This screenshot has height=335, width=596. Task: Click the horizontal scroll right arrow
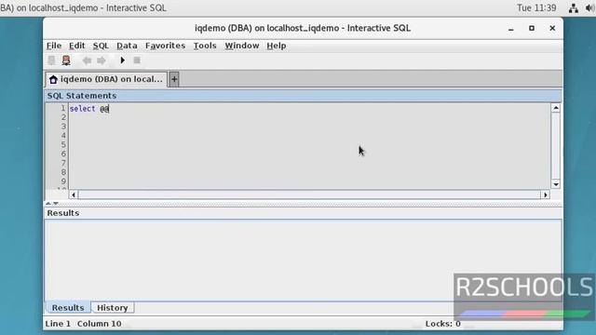[x=546, y=194]
